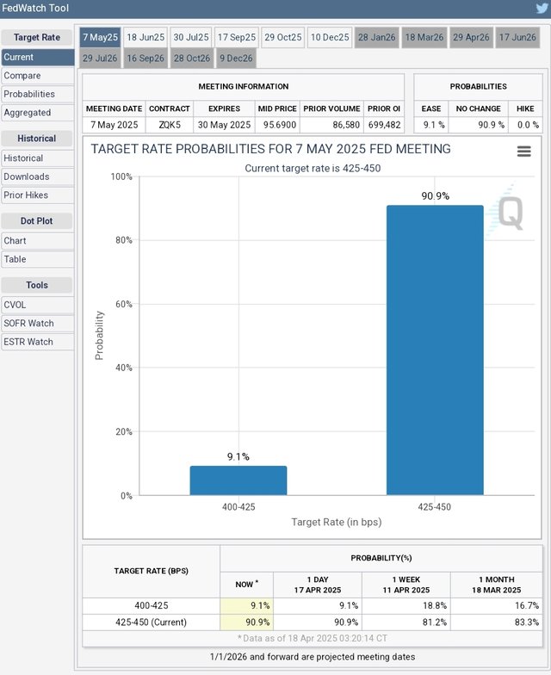Switch to the 17 Jun26 meeting tab

click(x=517, y=38)
